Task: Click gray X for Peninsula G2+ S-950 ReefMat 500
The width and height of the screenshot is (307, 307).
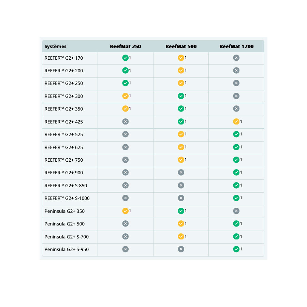Action: tap(181, 249)
